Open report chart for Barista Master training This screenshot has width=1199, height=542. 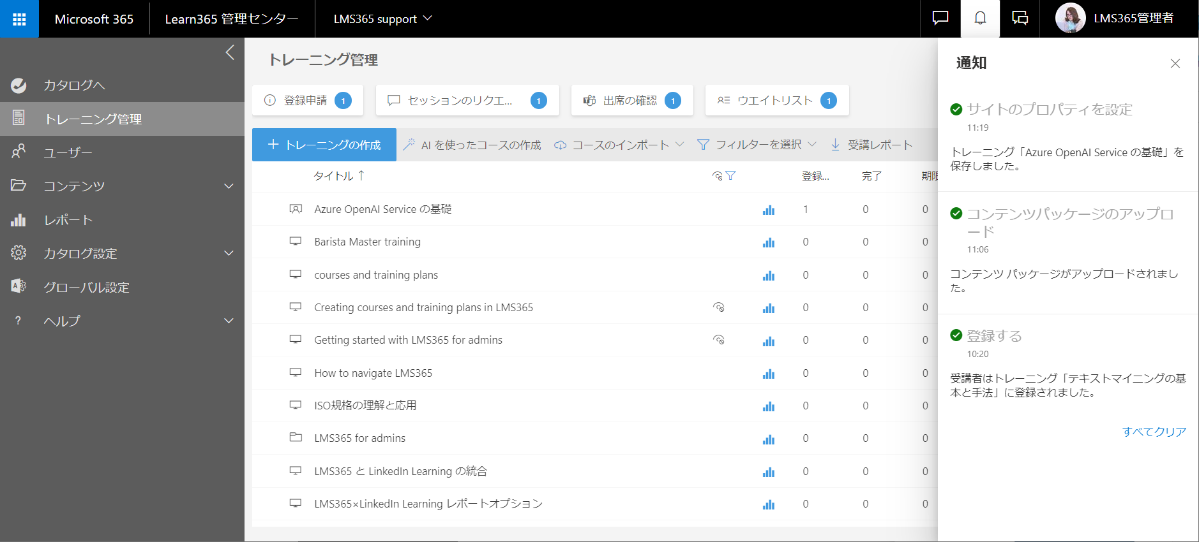pos(769,242)
